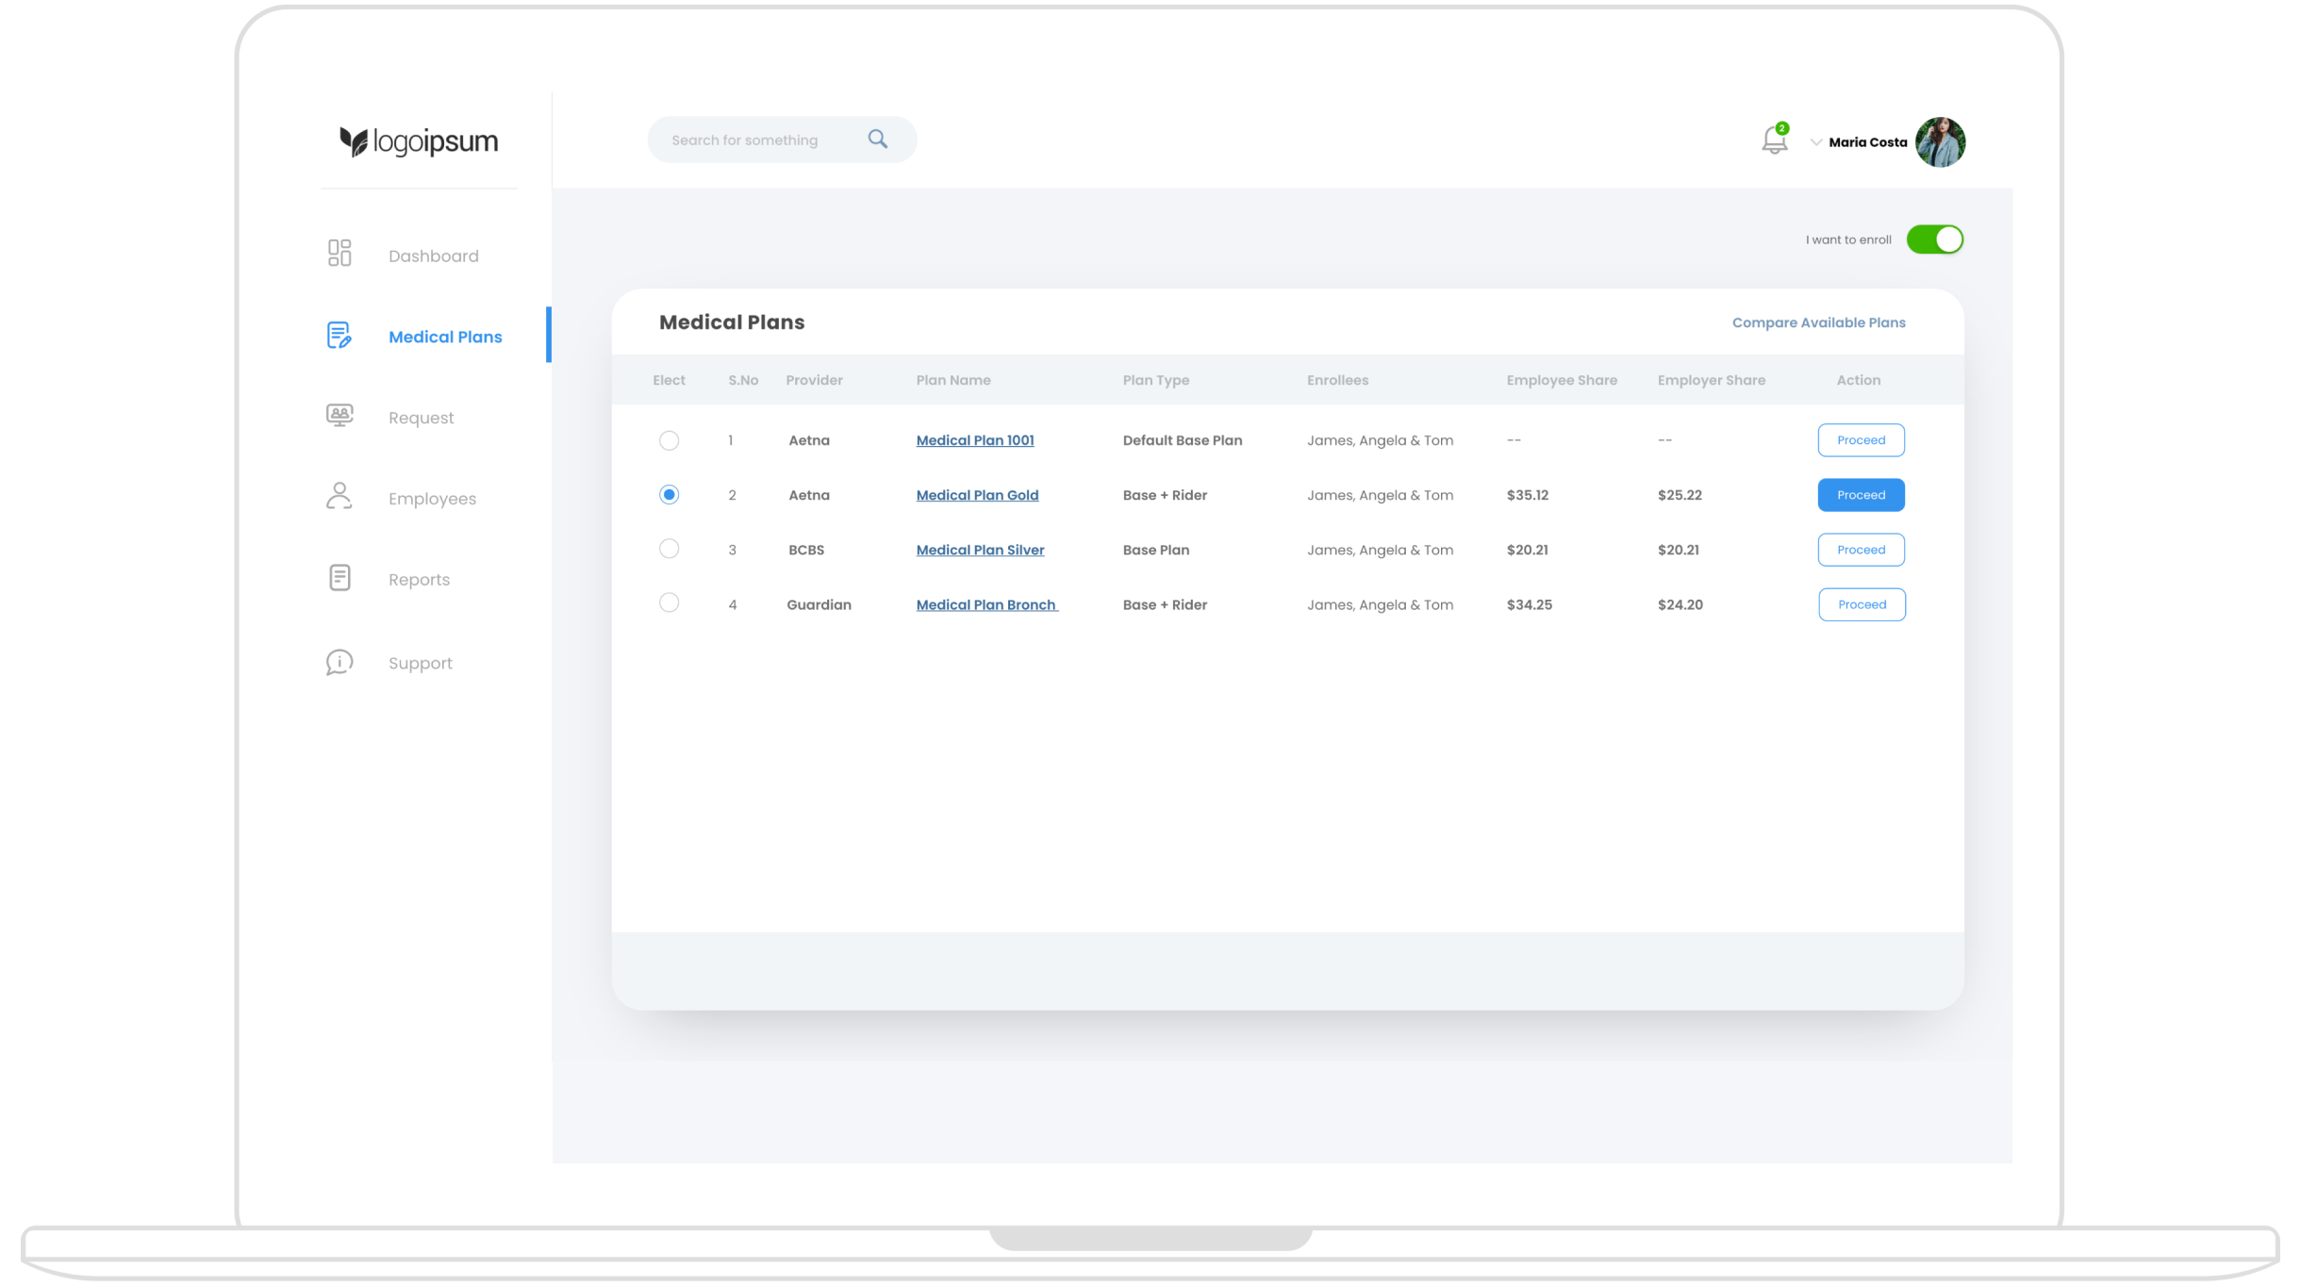
Task: Click Maria Costa's profile avatar
Action: [1940, 142]
